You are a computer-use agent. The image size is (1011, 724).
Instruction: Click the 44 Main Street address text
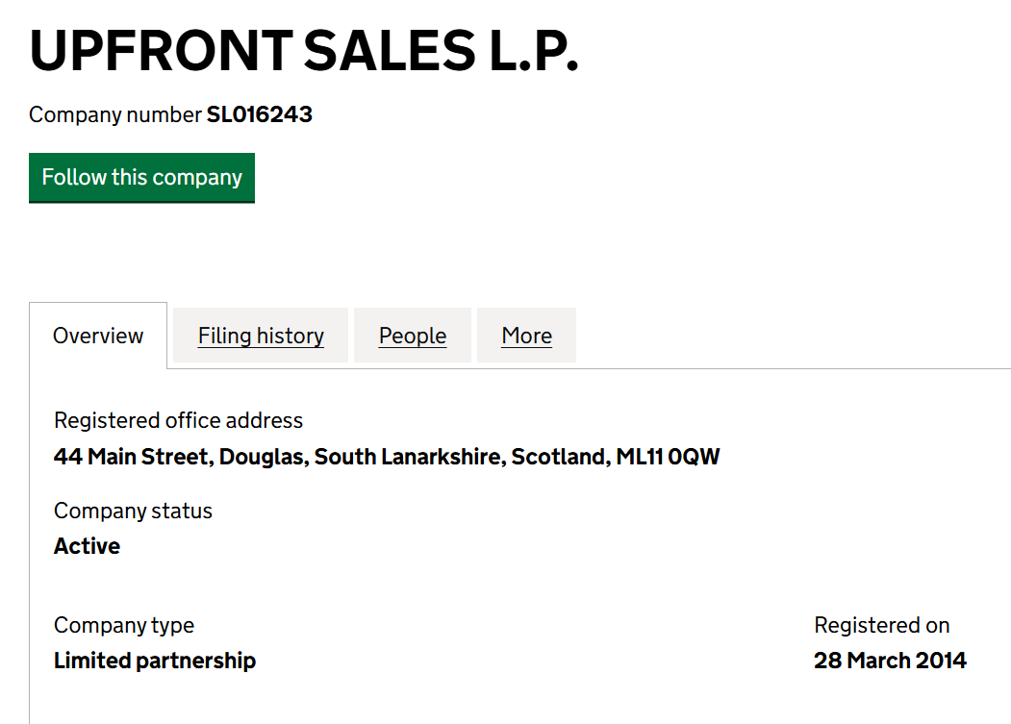131,457
